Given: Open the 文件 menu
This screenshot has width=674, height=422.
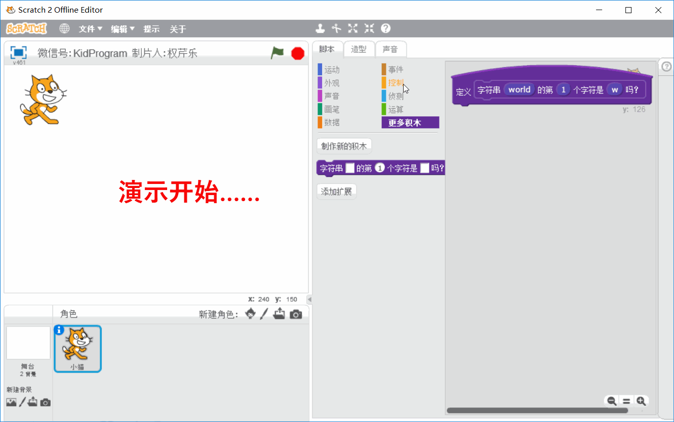Looking at the screenshot, I should coord(91,29).
